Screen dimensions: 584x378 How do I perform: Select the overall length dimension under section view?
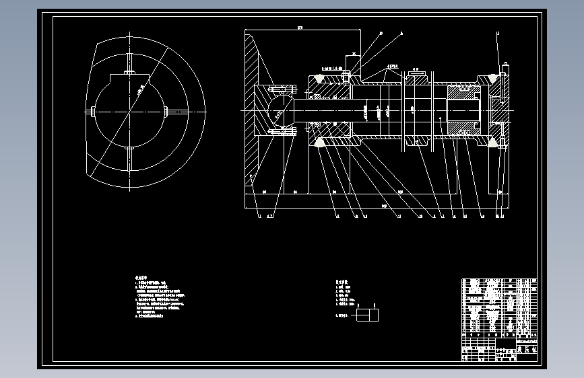point(377,206)
